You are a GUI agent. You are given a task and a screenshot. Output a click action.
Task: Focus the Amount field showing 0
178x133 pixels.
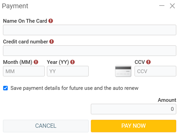134,109
